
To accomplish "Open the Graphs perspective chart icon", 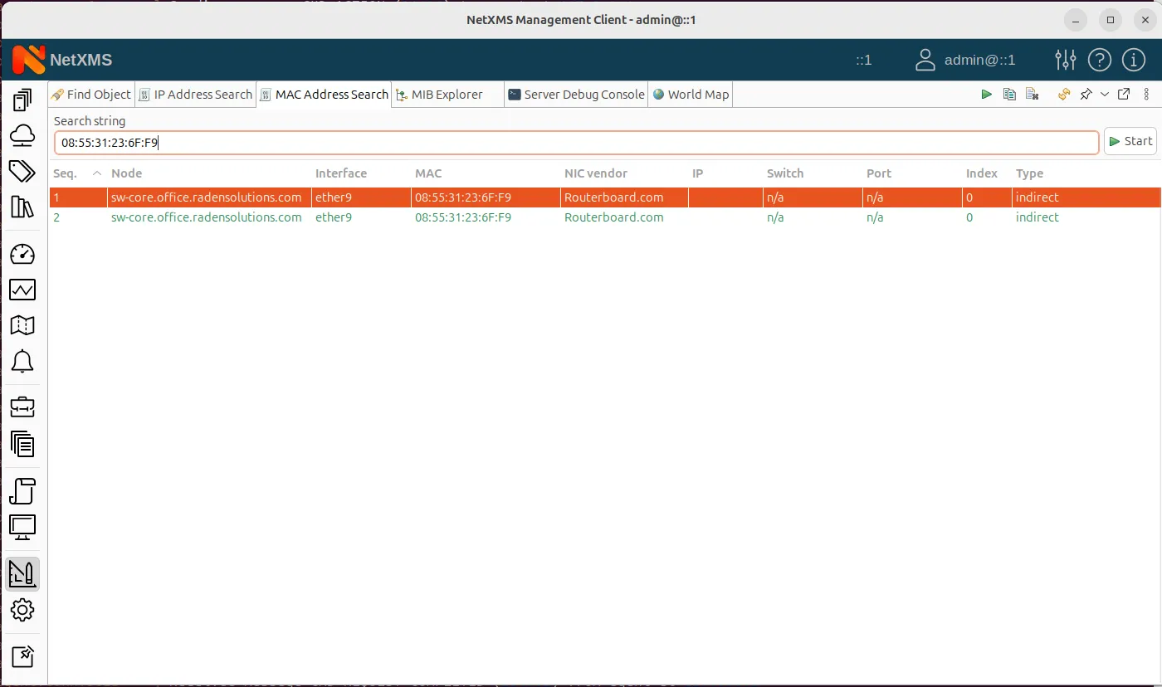I will tap(22, 290).
